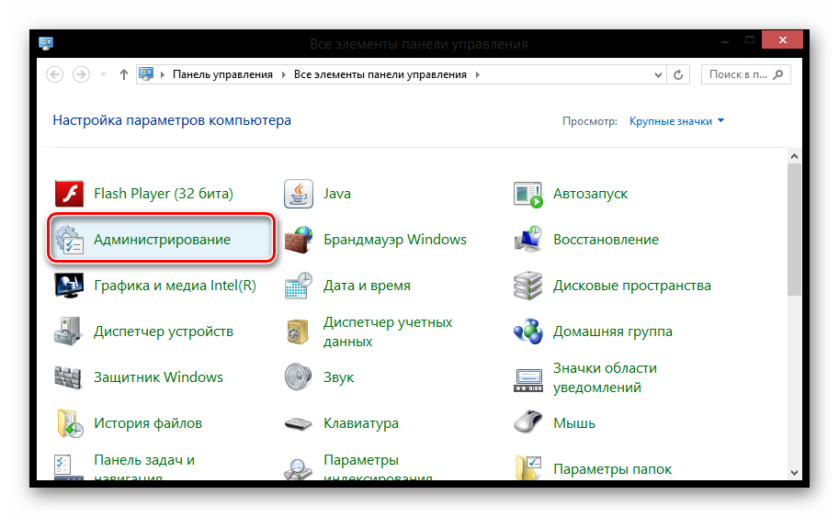Screen dimensions: 839x517
Task: Click the Брандмауэр Windows brick wall icon
Action: tap(298, 240)
